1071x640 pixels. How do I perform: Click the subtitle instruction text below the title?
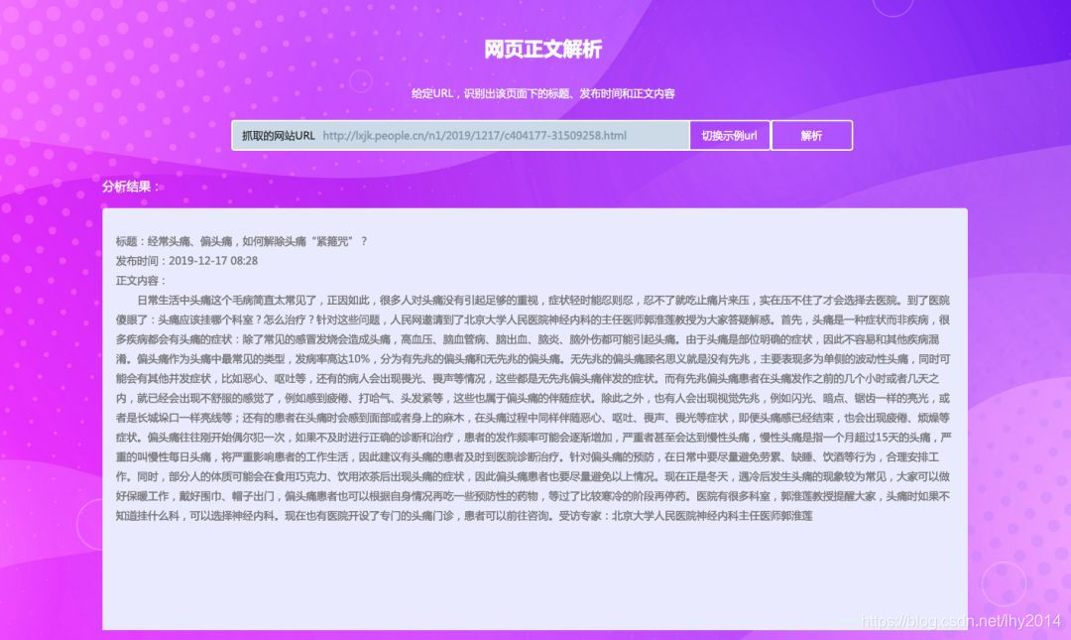[535, 92]
